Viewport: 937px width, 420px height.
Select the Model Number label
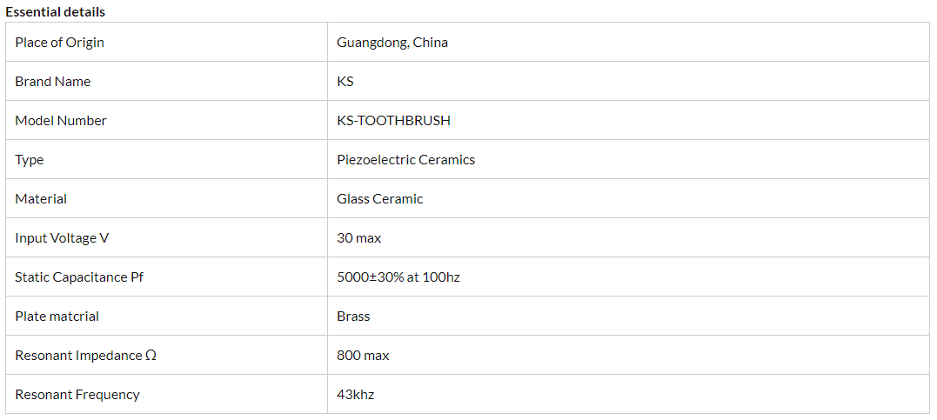click(x=61, y=121)
